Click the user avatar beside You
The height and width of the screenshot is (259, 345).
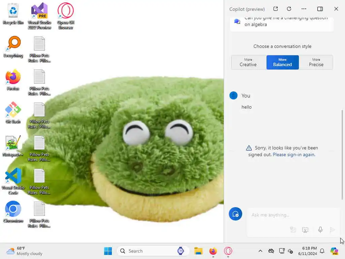coord(233,95)
